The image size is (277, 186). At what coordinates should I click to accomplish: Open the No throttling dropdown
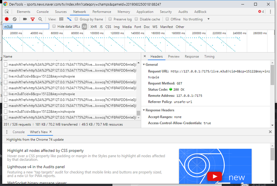196,19
